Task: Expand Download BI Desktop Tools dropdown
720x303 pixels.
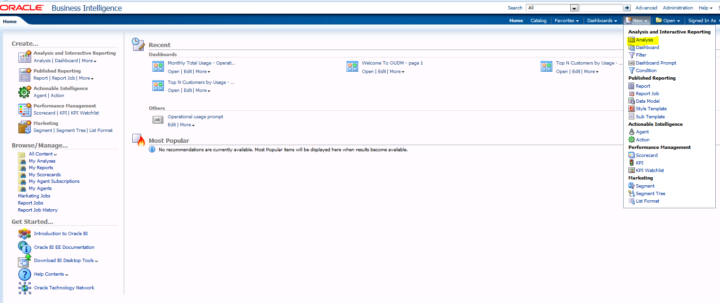Action: [66, 261]
